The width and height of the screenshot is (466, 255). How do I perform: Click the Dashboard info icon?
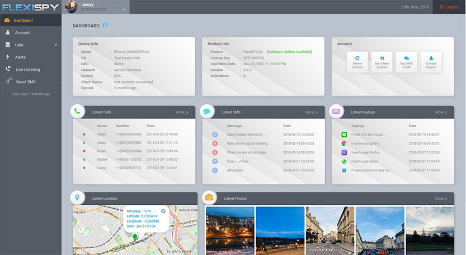(105, 25)
